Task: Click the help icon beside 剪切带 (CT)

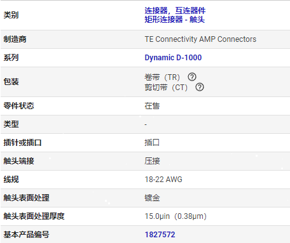Action: click(x=200, y=87)
